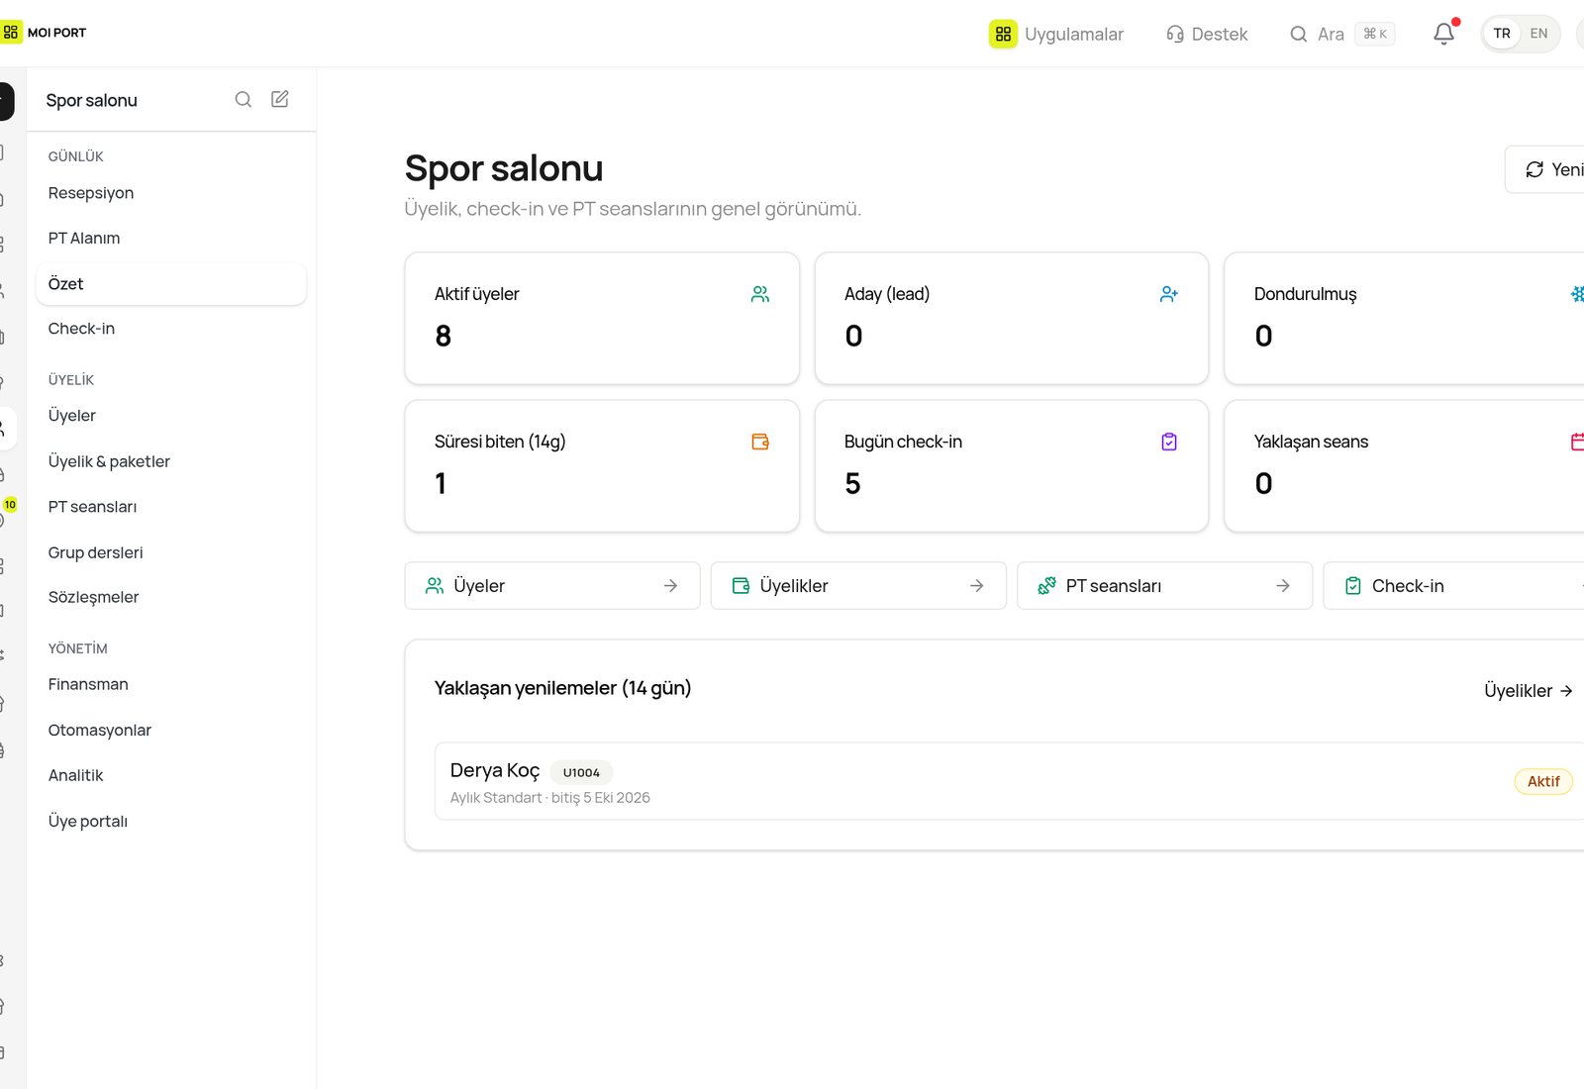Open Finansman in the sidebar
This screenshot has width=1584, height=1089.
pos(170,684)
